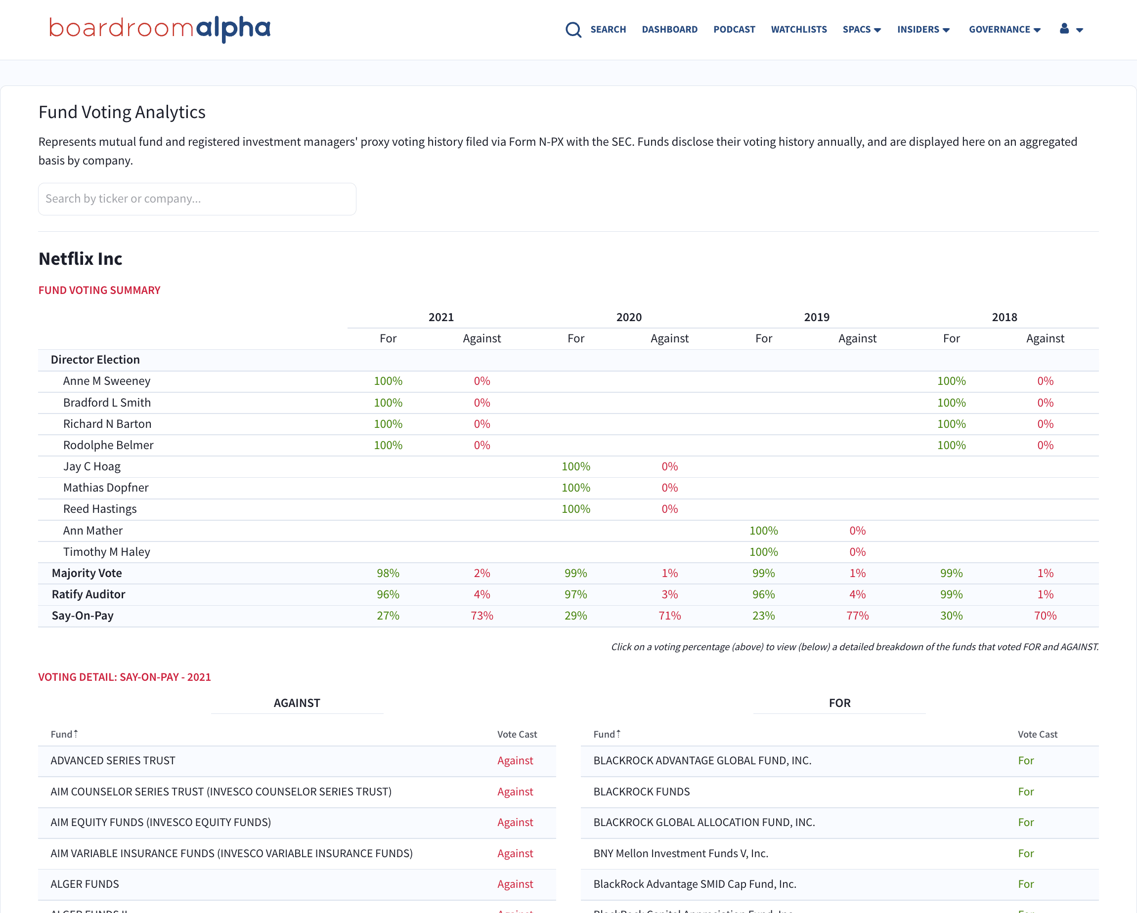Open PODCAST page from navigation
Screen dimensions: 1137x913
pyautogui.click(x=734, y=30)
